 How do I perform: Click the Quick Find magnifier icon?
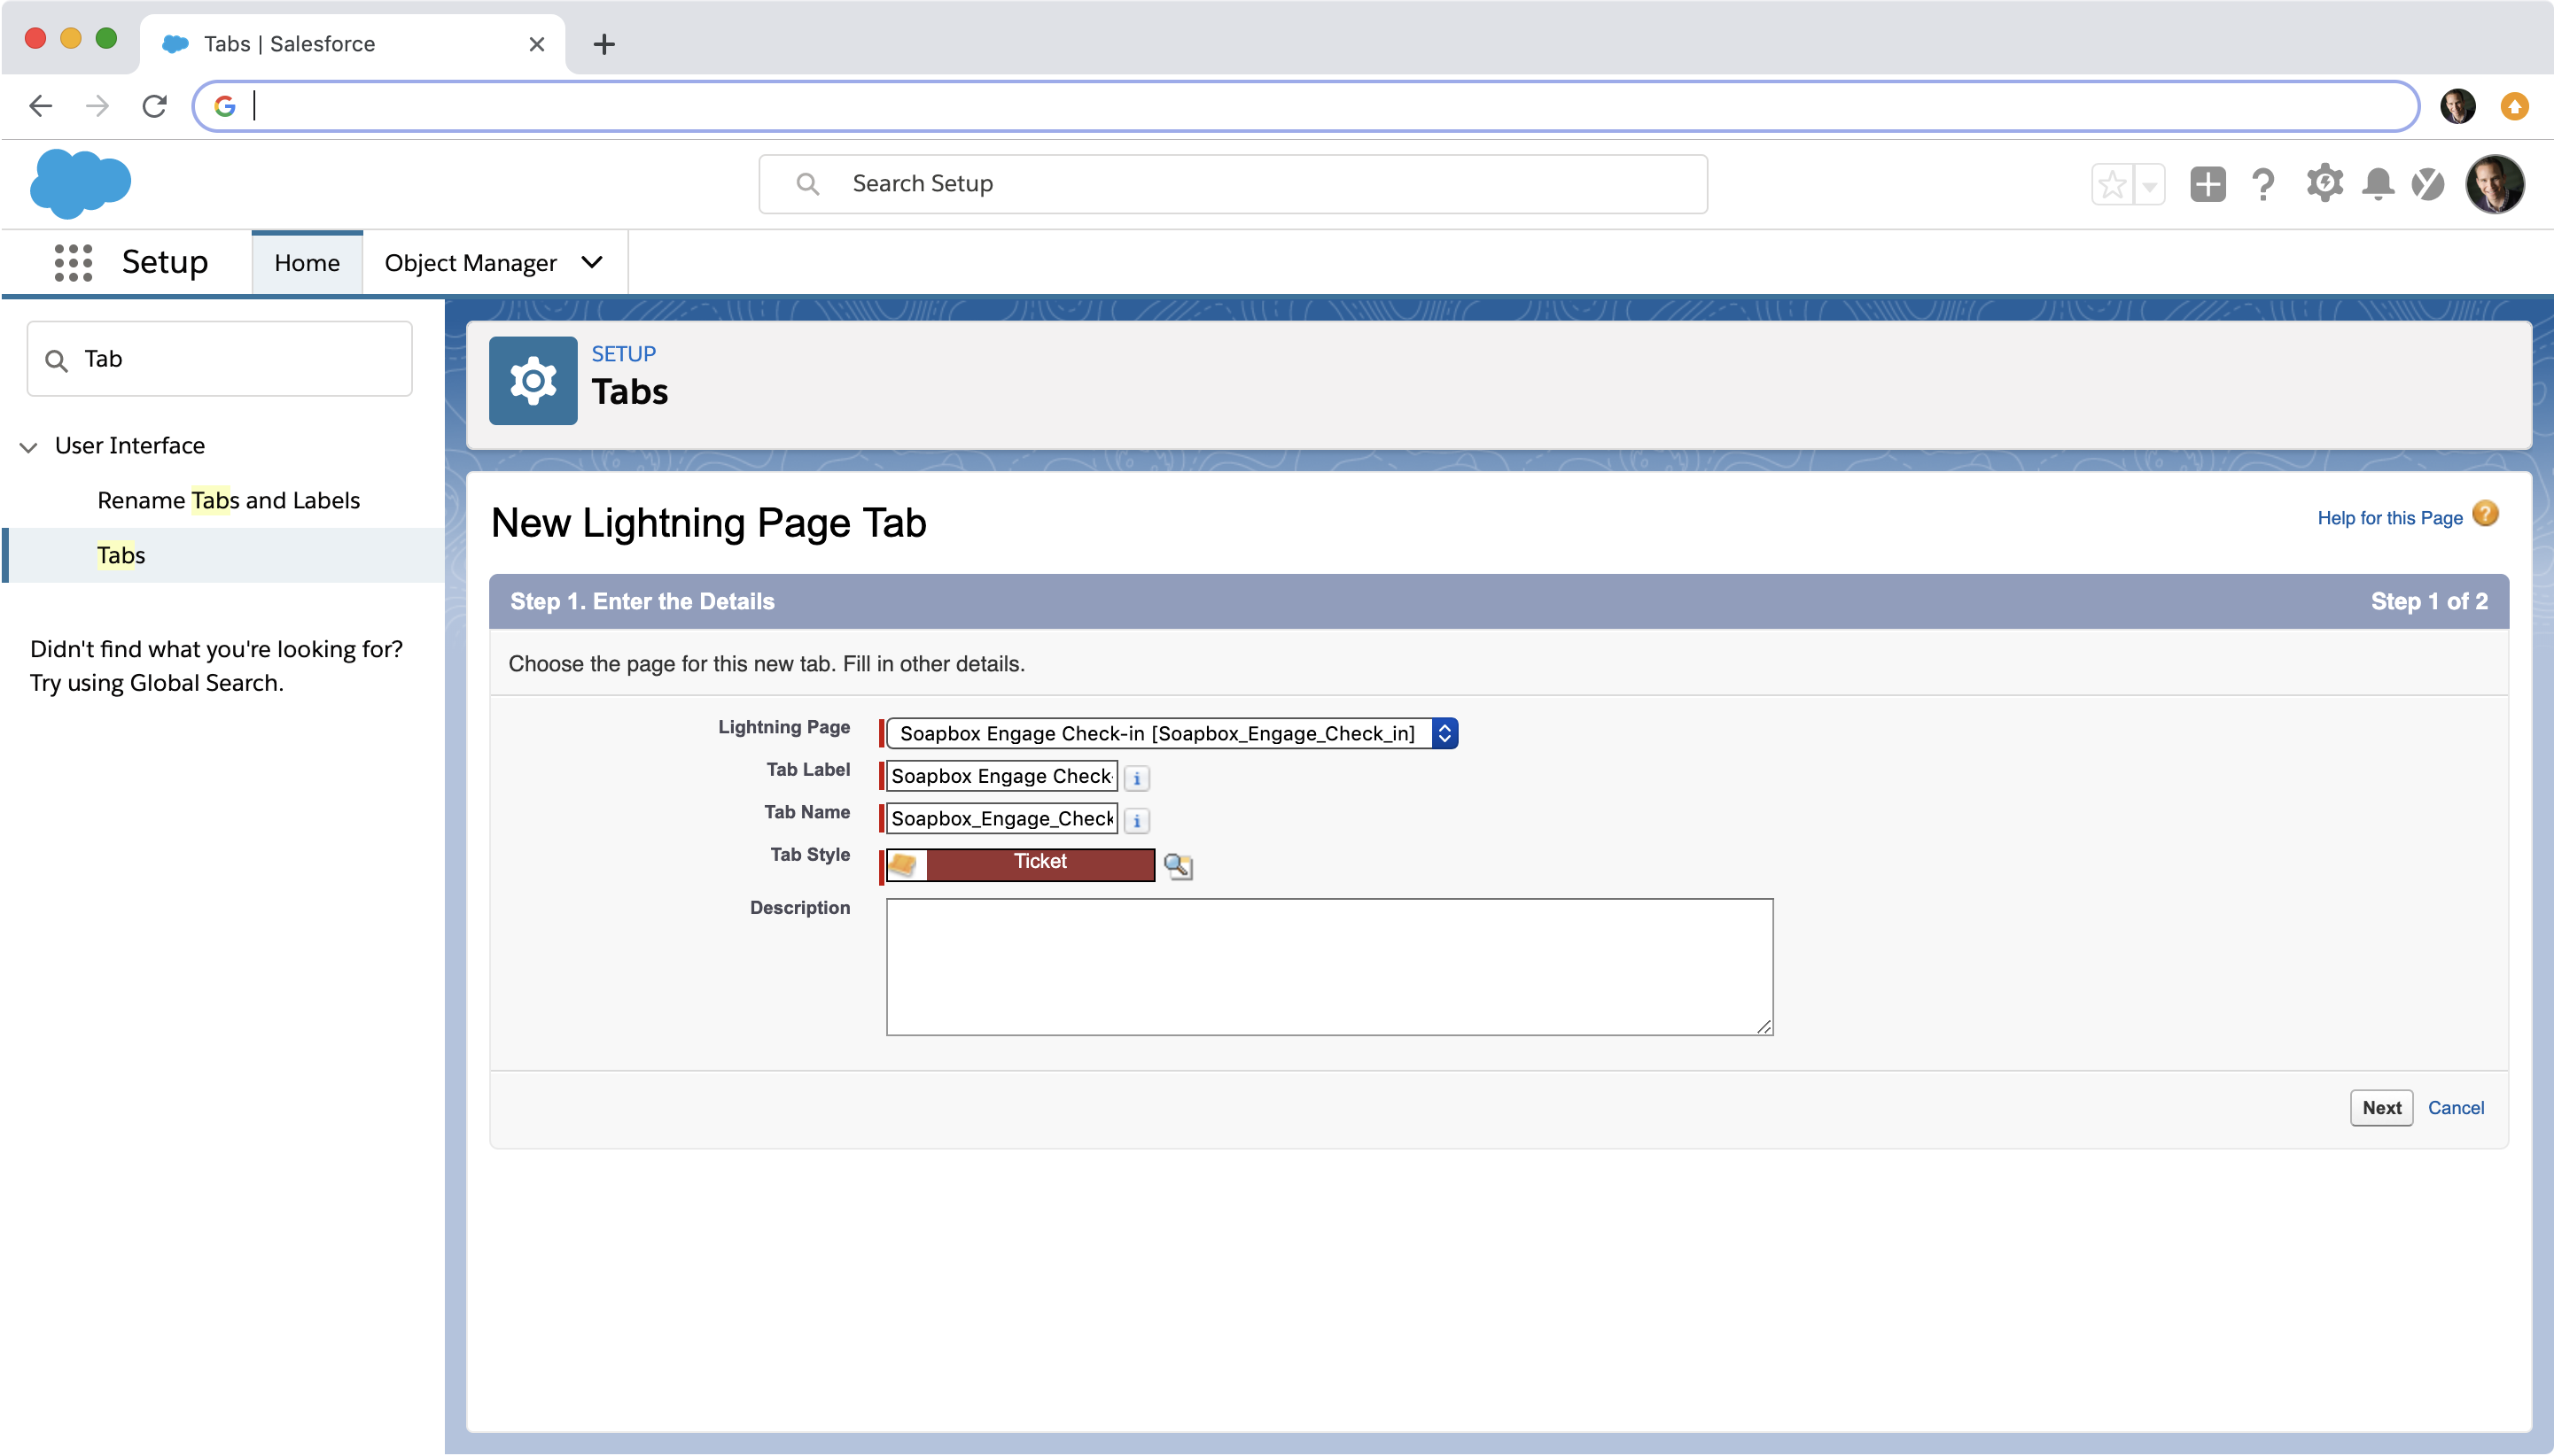pyautogui.click(x=57, y=360)
